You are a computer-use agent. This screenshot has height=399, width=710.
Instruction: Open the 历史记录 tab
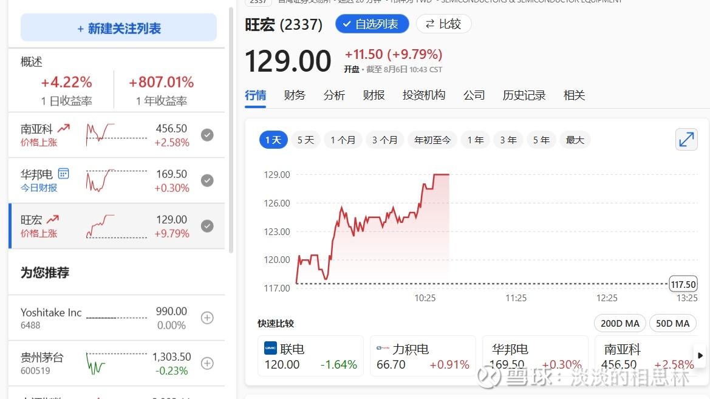tap(524, 95)
